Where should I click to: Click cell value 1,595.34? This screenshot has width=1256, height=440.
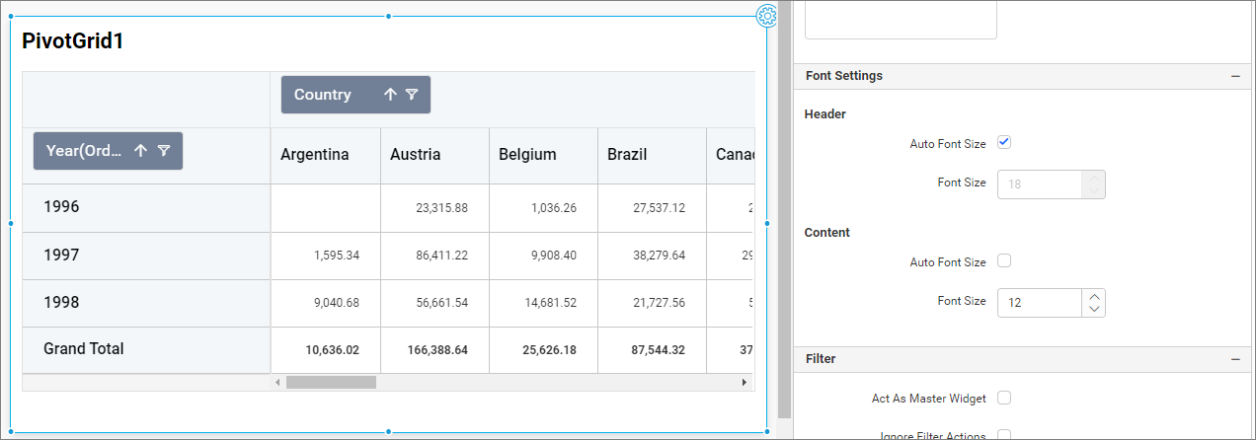click(337, 256)
